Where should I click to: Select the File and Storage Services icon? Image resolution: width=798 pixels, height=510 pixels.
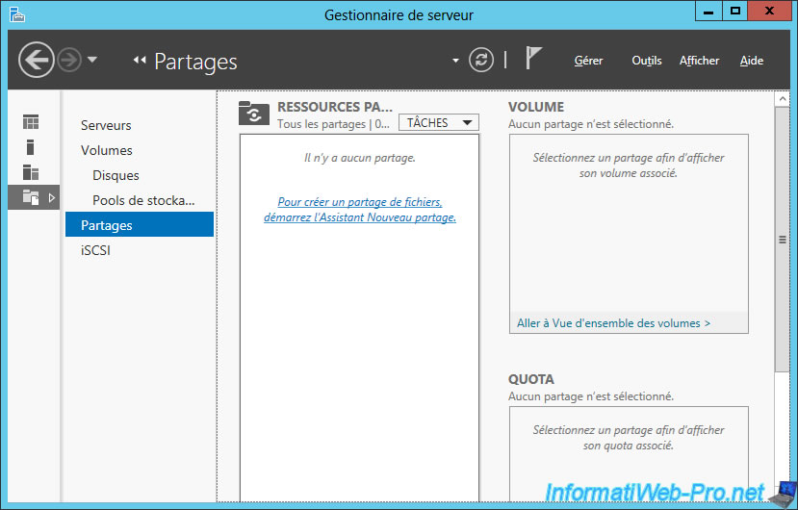(x=31, y=197)
